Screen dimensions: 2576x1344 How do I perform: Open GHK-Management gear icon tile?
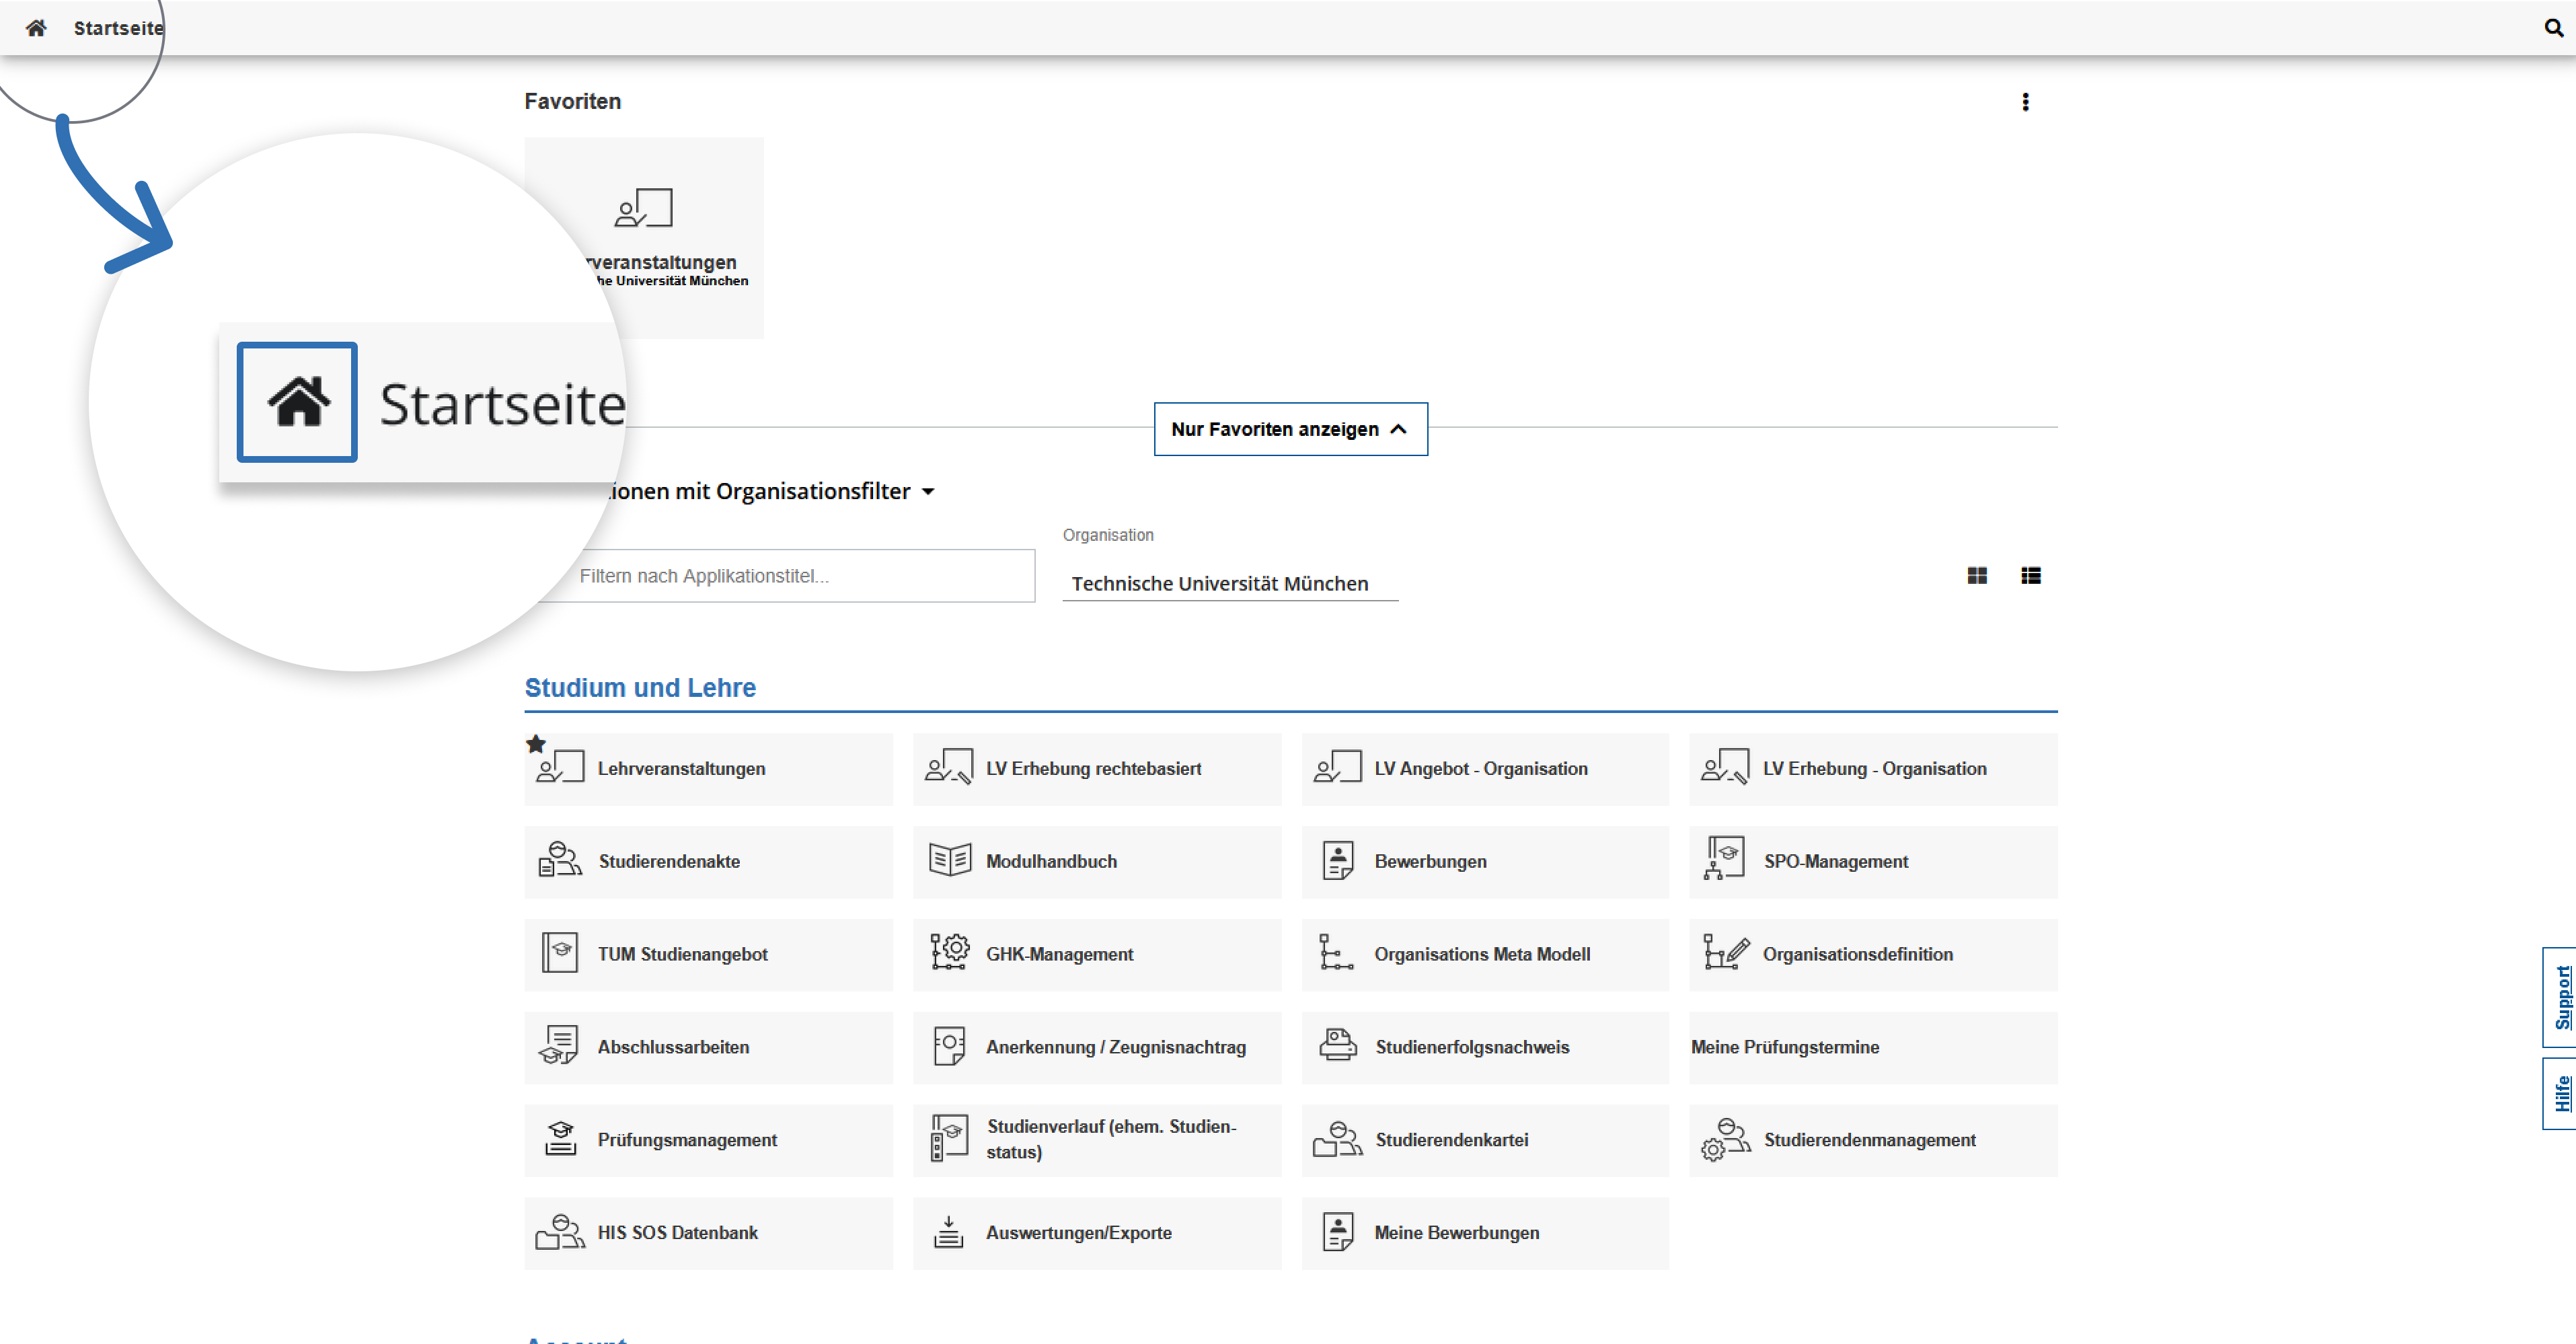click(949, 952)
